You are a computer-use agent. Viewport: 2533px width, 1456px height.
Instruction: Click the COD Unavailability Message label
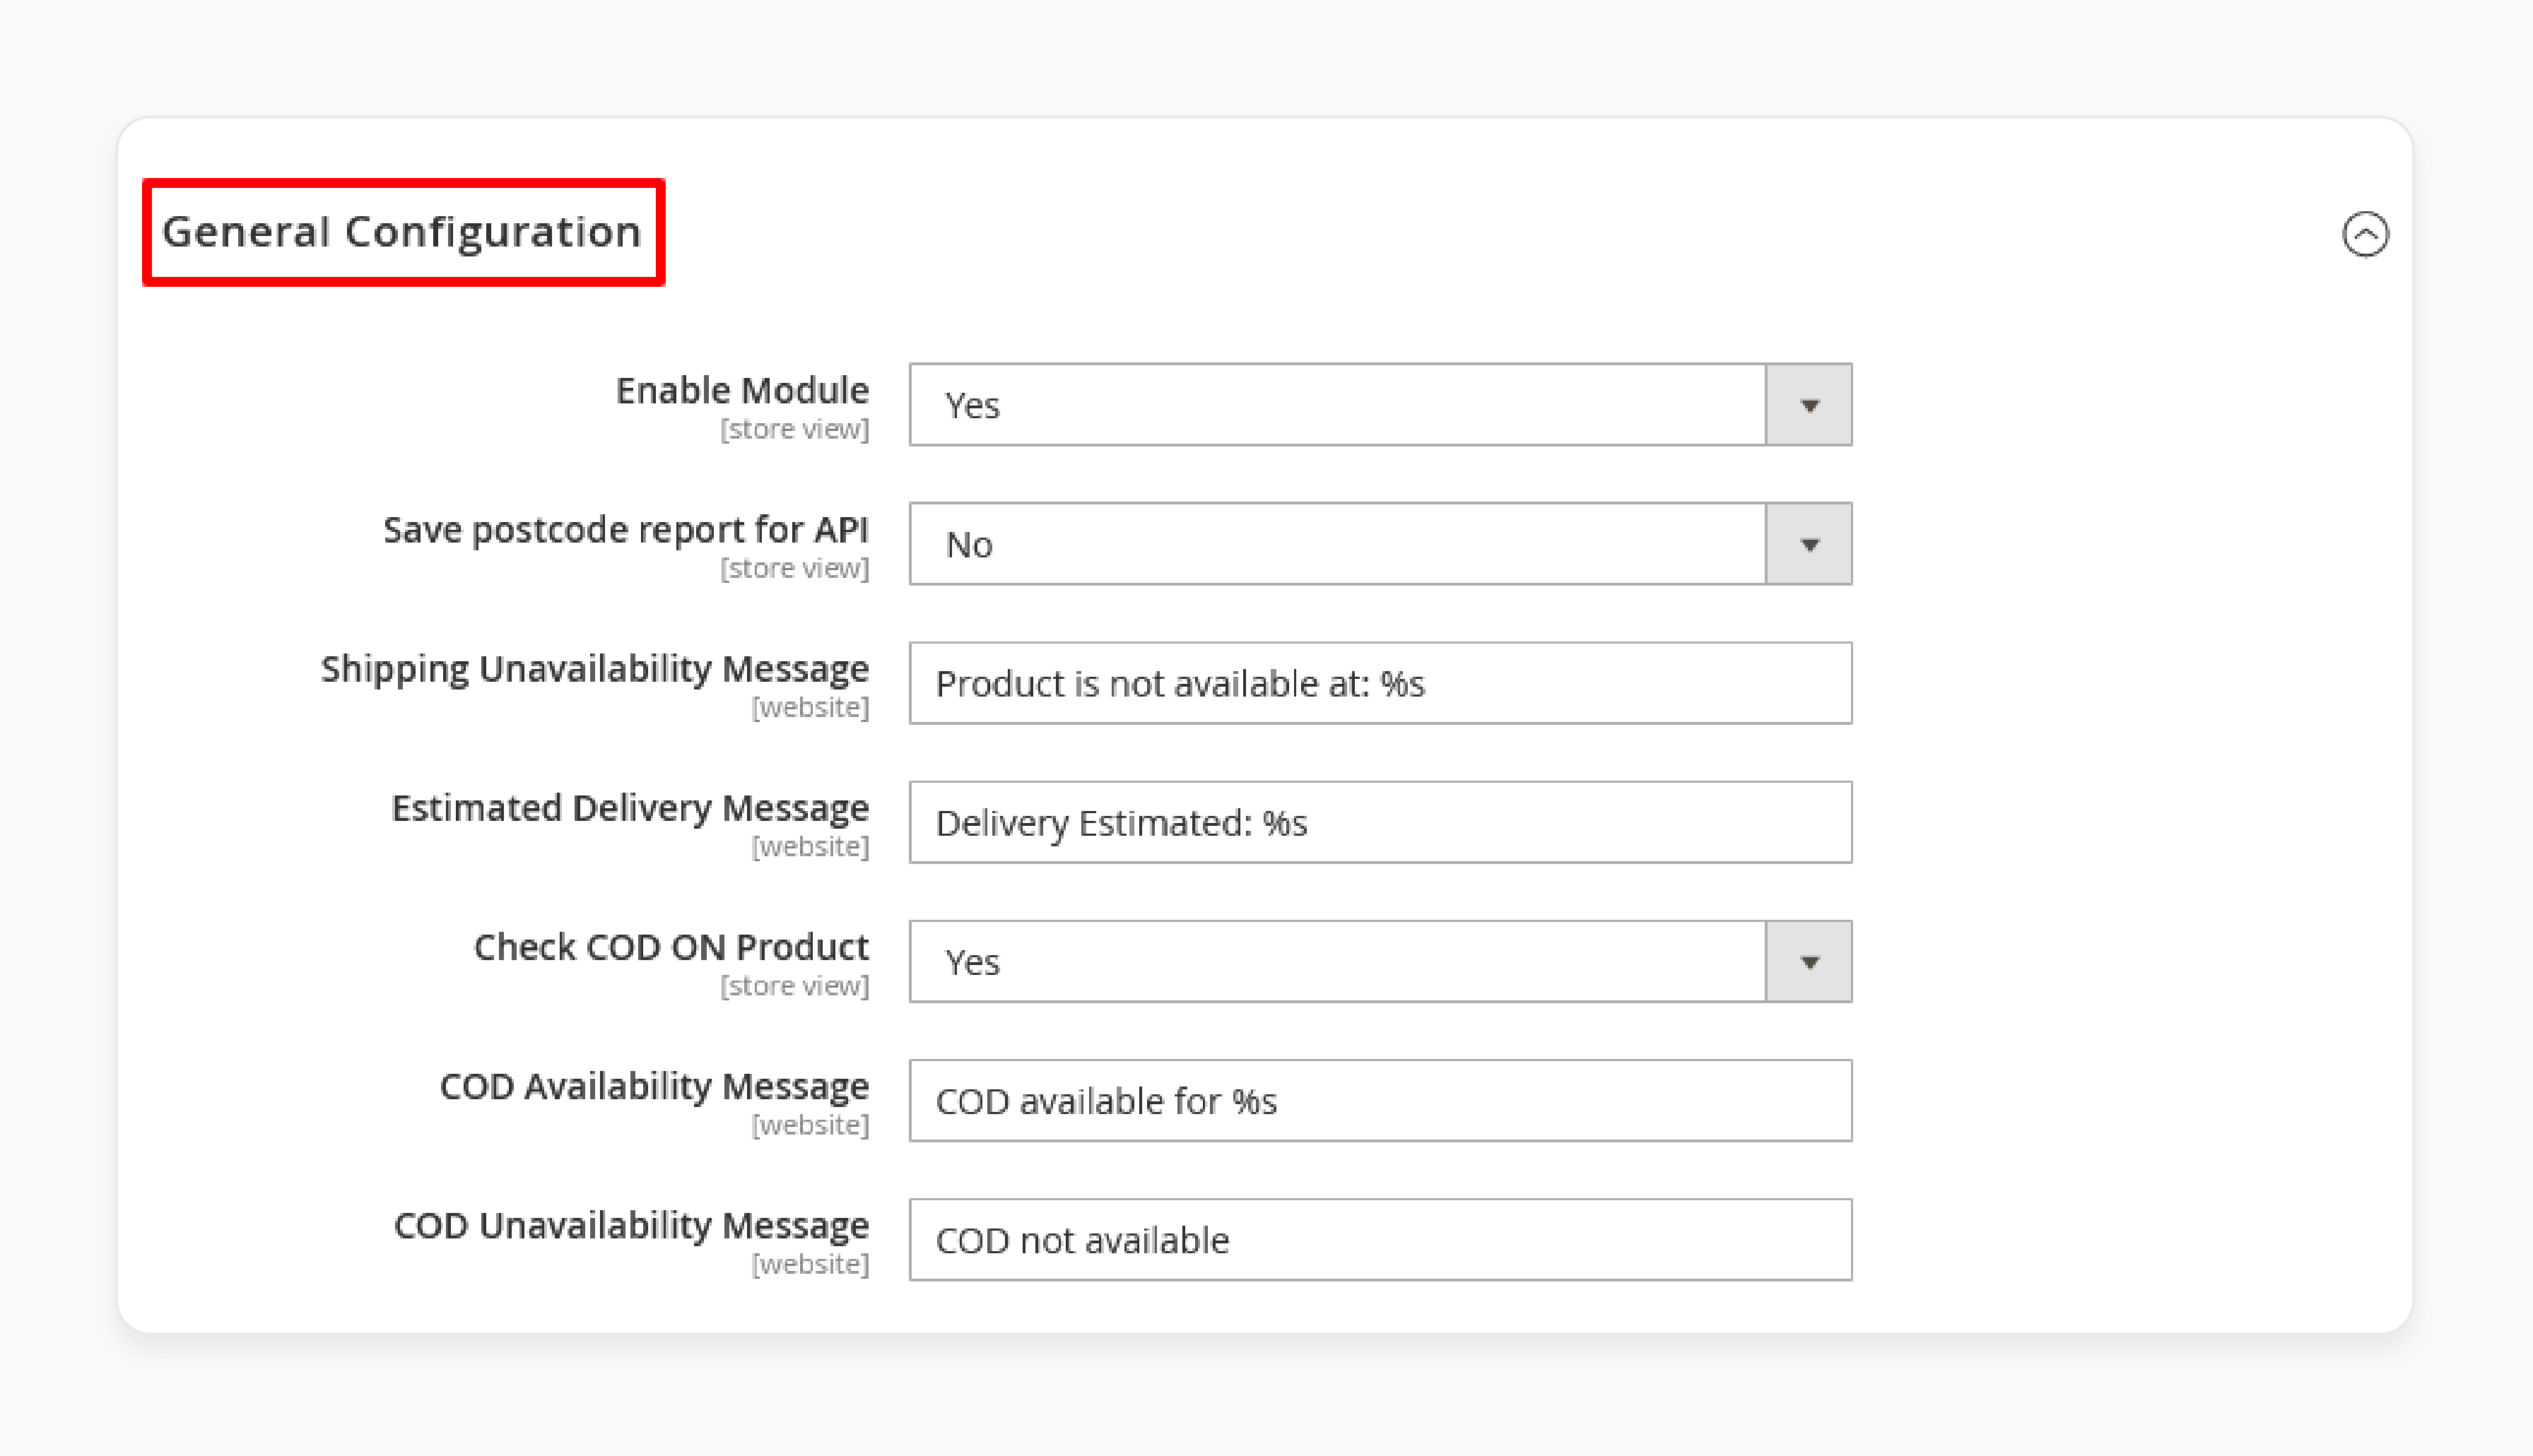pyautogui.click(x=631, y=1226)
